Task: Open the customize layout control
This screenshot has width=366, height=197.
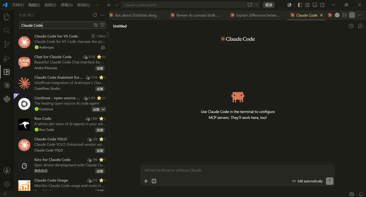Action: pyautogui.click(x=307, y=5)
